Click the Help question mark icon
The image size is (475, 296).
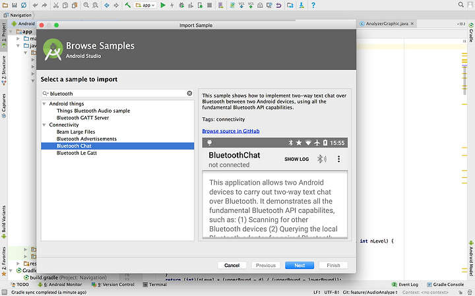pyautogui.click(x=313, y=5)
